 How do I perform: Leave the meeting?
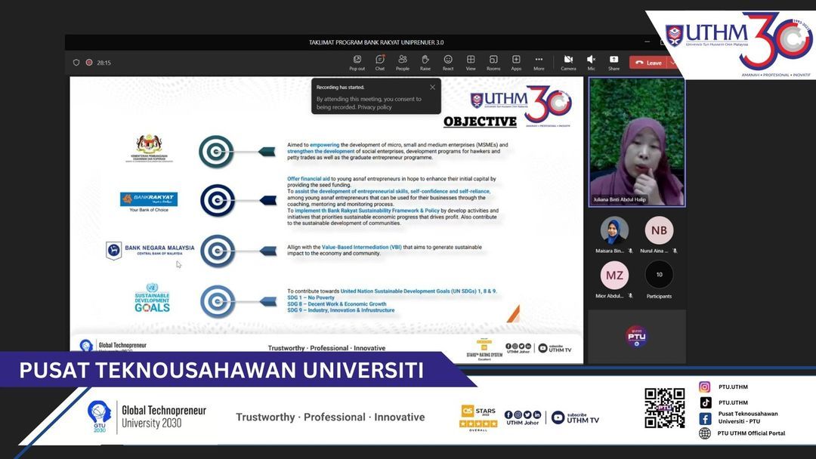point(648,63)
